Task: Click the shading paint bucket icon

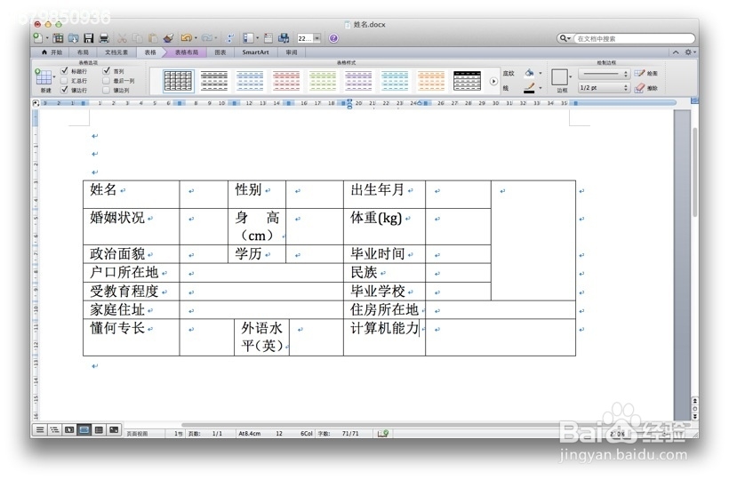Action: 529,73
